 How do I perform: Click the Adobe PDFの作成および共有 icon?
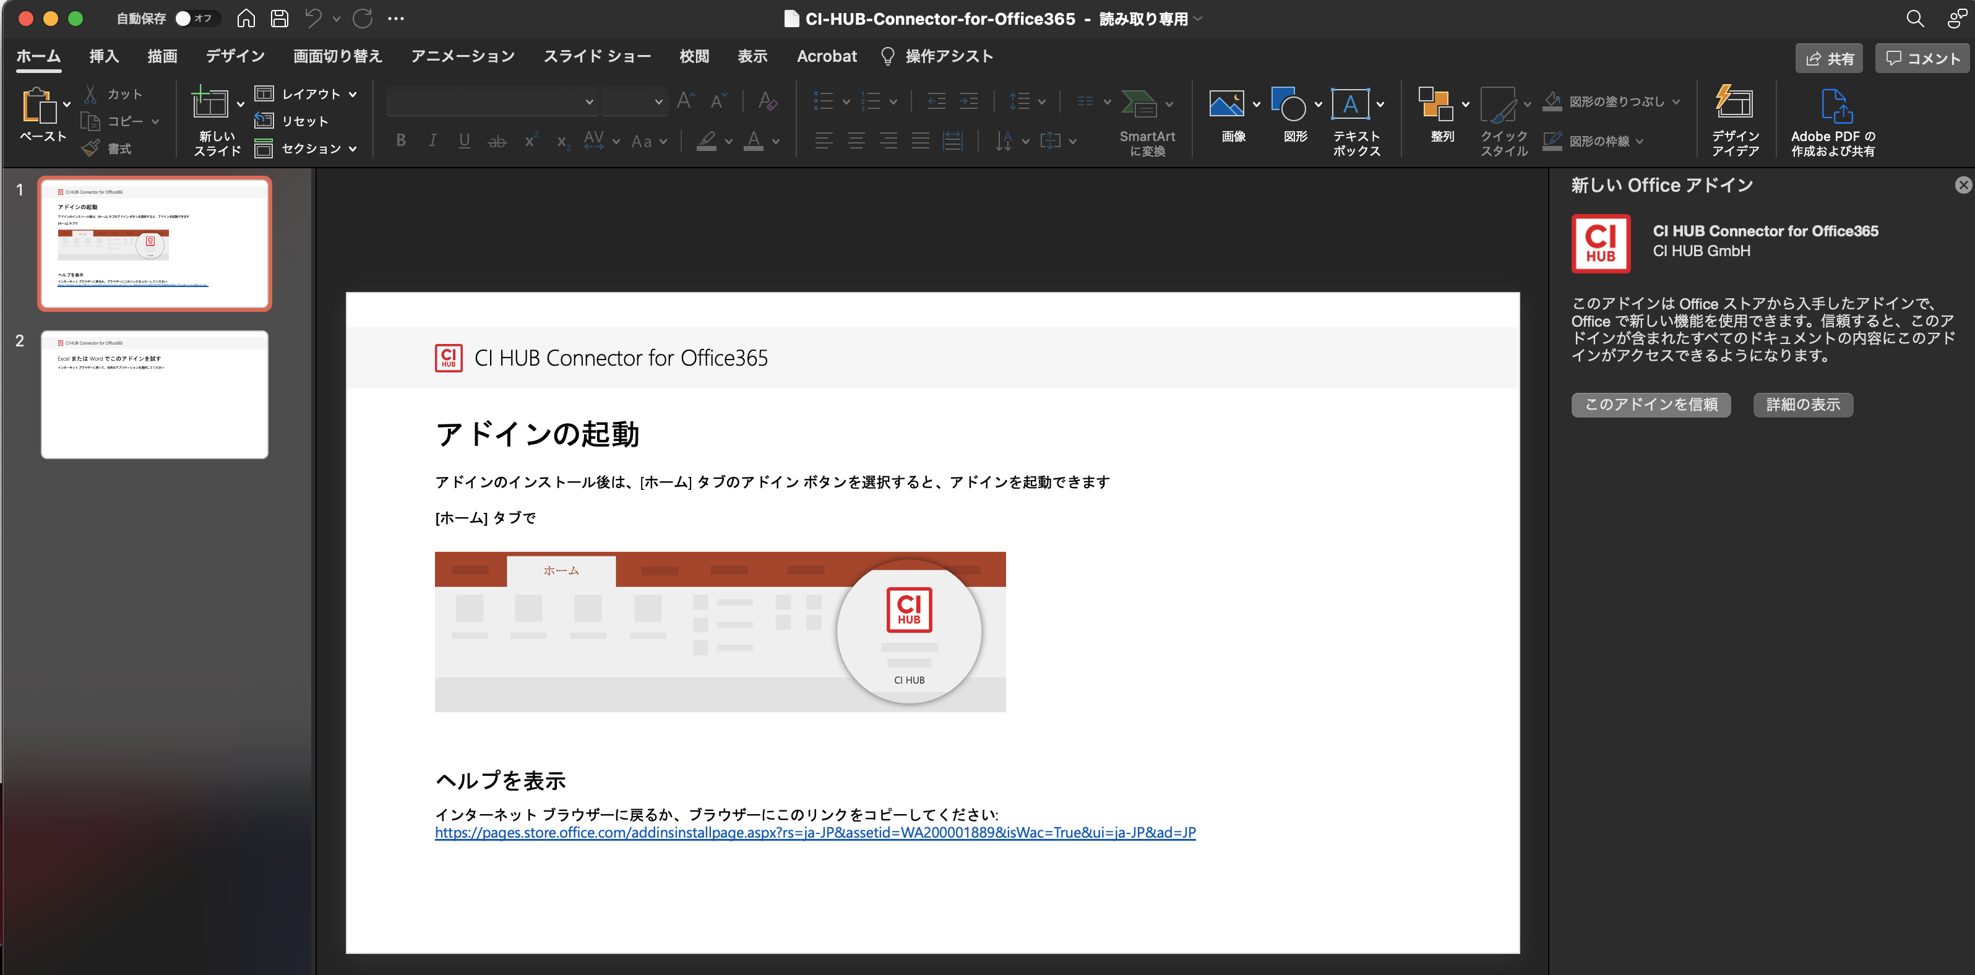point(1837,105)
